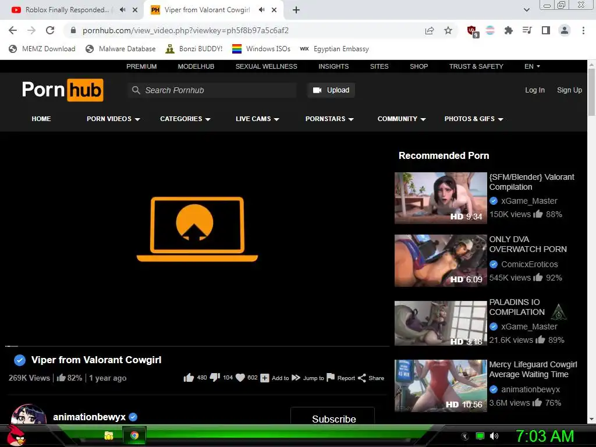
Task: Click the address bar URL
Action: click(x=186, y=30)
